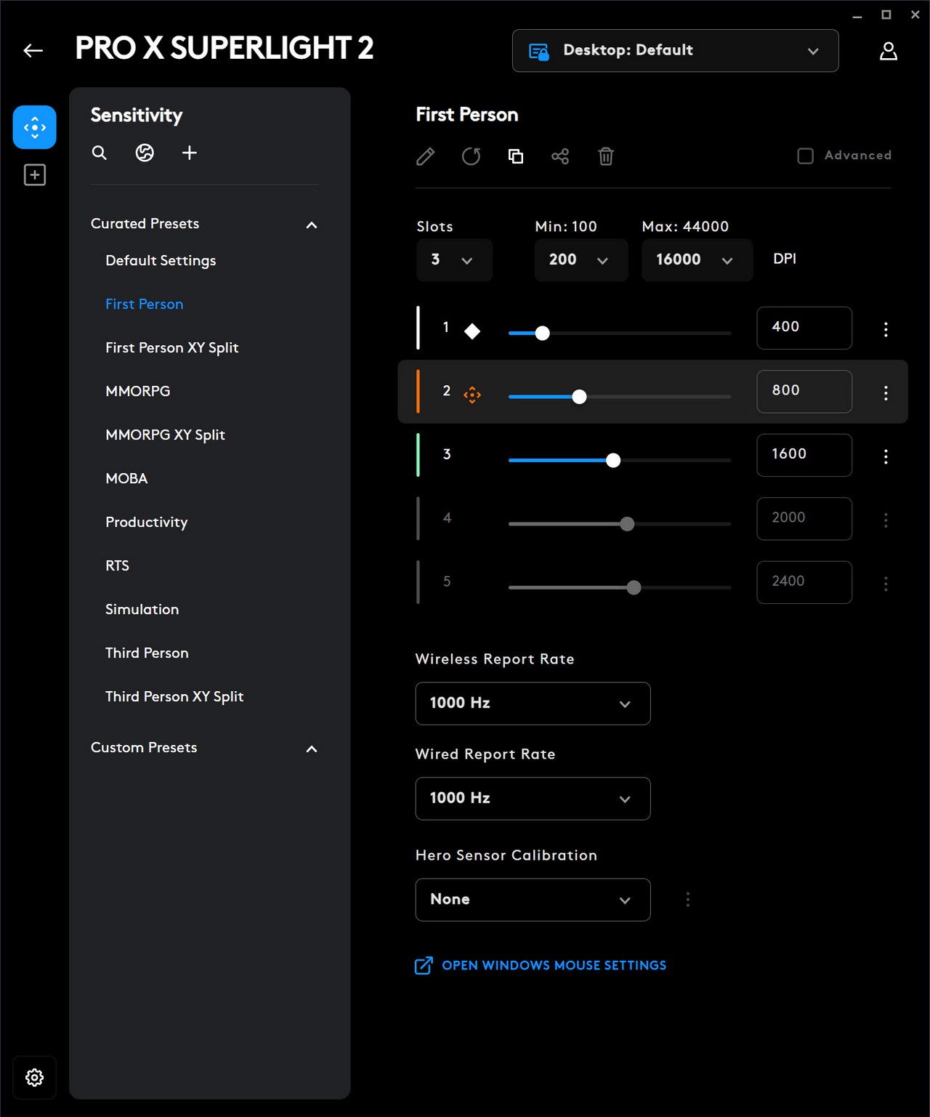Open options menu for DPI slot 3
Screen dimensions: 930x1117
(x=886, y=456)
